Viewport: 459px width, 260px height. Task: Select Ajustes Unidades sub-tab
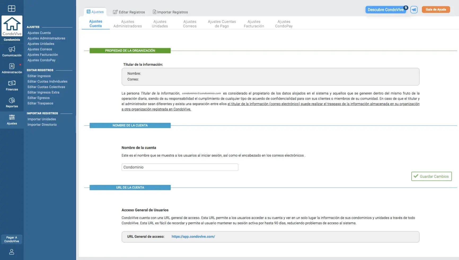[160, 24]
